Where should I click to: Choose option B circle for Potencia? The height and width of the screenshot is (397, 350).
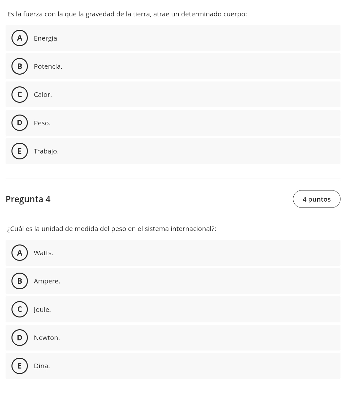tap(20, 66)
